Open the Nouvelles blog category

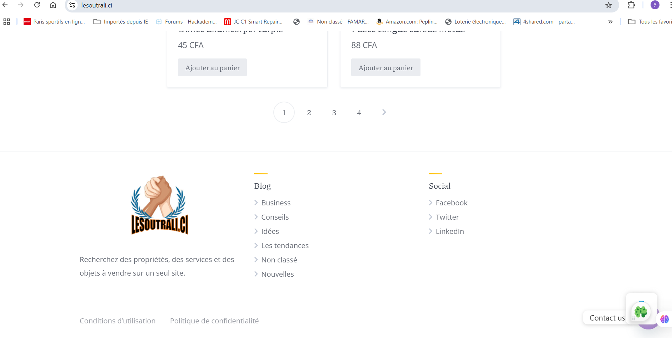pyautogui.click(x=278, y=274)
